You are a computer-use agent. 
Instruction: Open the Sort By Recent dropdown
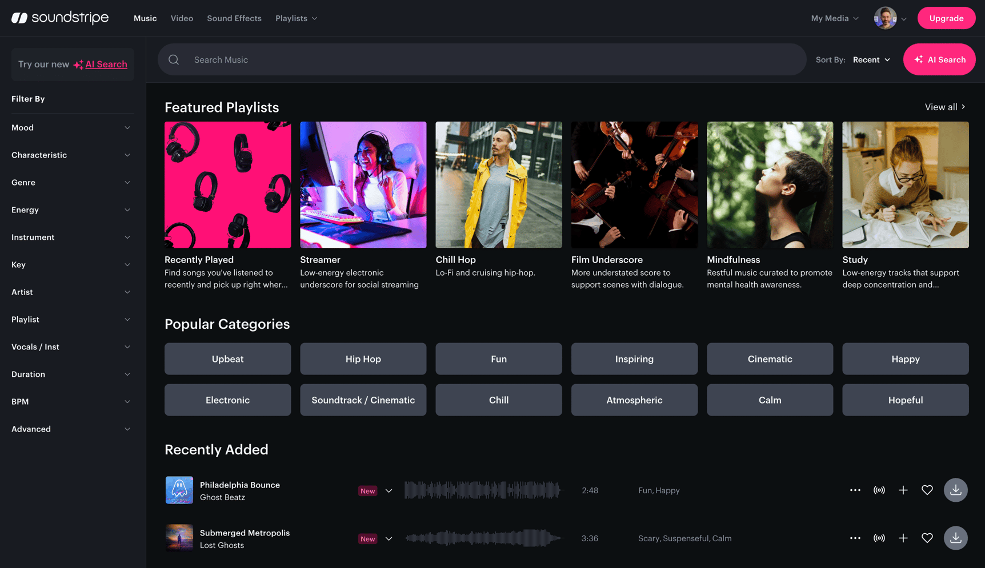tap(871, 59)
